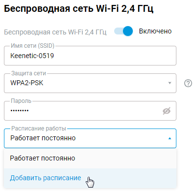Turn off the Wi-Fi 2,4 ГГц switch
196x194 pixels.
(x=123, y=31)
